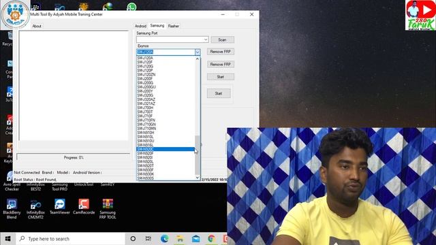
Task: Open the Mail app from the taskbar
Action: 196,239
